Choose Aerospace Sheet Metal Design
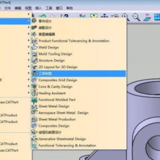This screenshot has height=160, width=160. coord(64,113)
